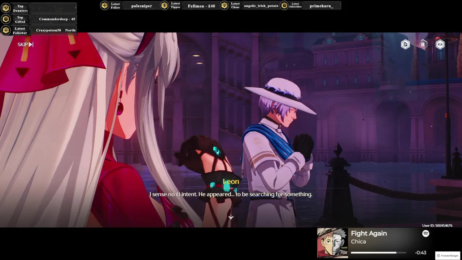
Task: Hide the dialogue UI with eye icon
Action: [440, 44]
